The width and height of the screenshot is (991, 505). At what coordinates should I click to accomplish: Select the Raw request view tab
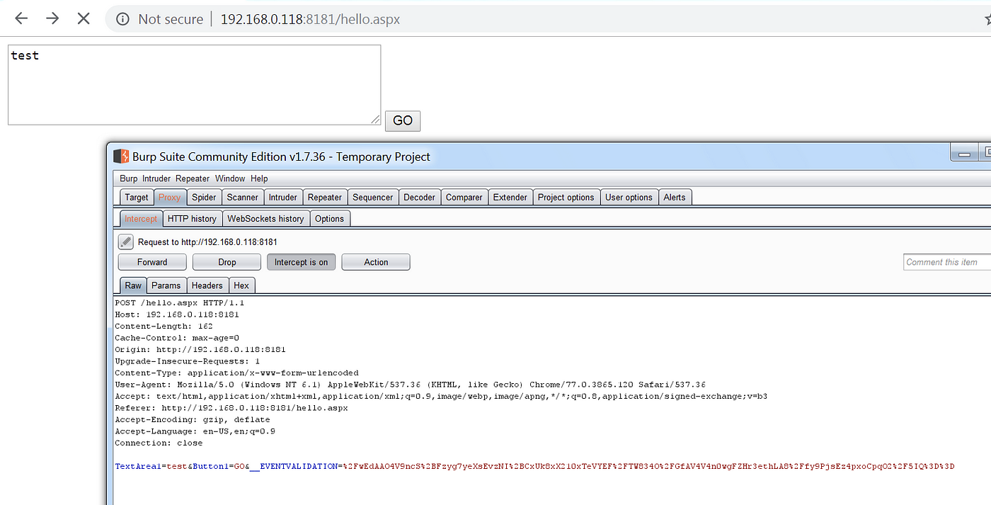(x=133, y=285)
